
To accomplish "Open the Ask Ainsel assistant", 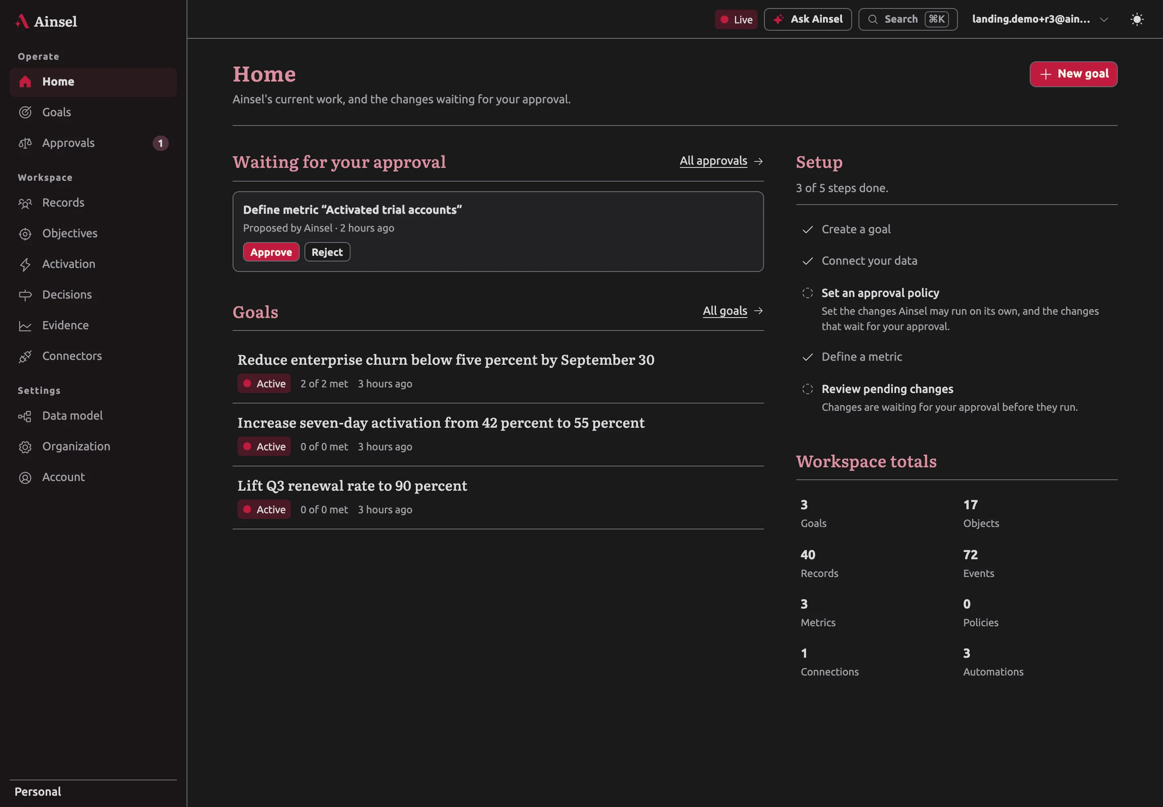I will click(808, 19).
